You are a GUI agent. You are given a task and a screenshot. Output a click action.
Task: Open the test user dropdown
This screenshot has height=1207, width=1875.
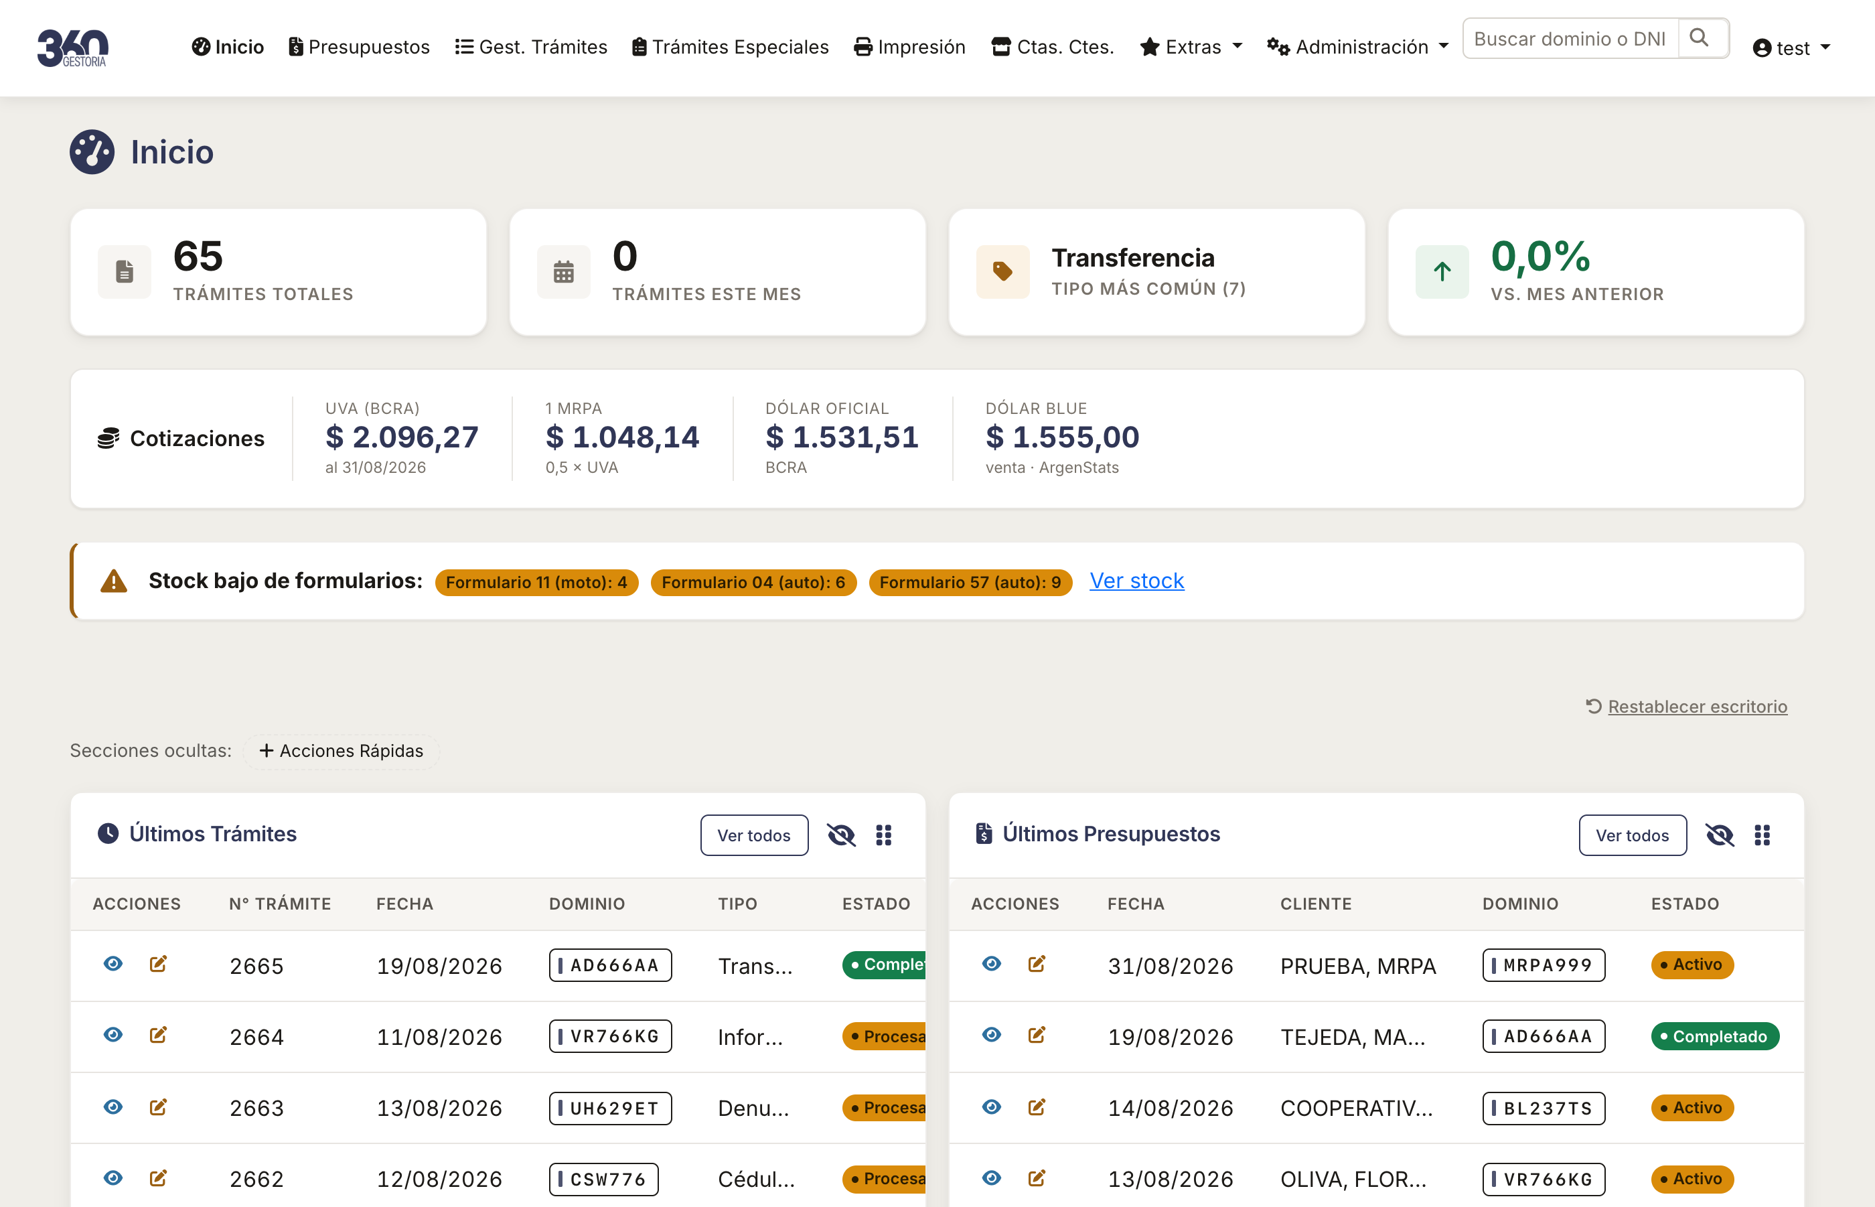pos(1791,48)
